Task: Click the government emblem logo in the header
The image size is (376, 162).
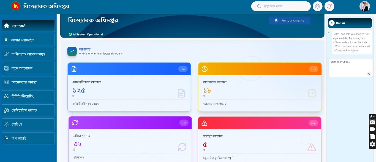Action: pos(15,6)
